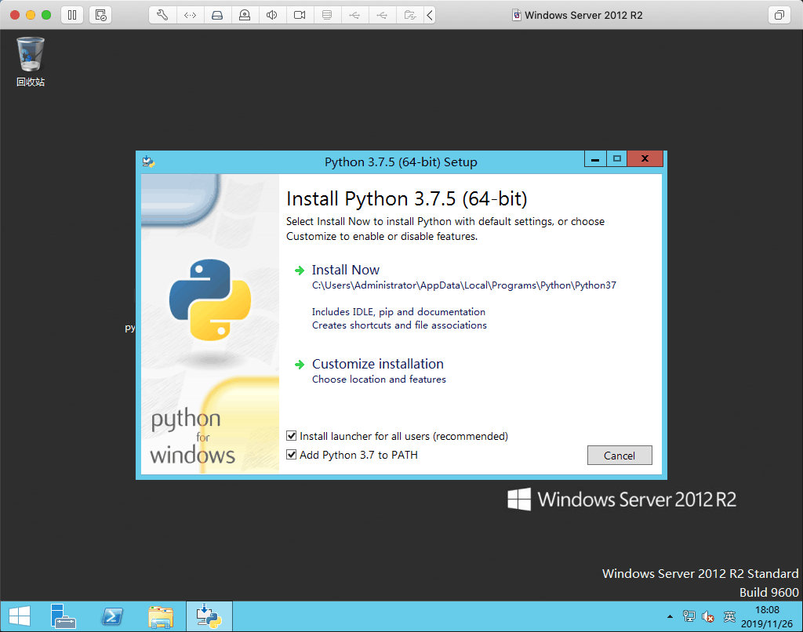Open the VM snapshot icon
803x632 pixels.
click(x=100, y=15)
